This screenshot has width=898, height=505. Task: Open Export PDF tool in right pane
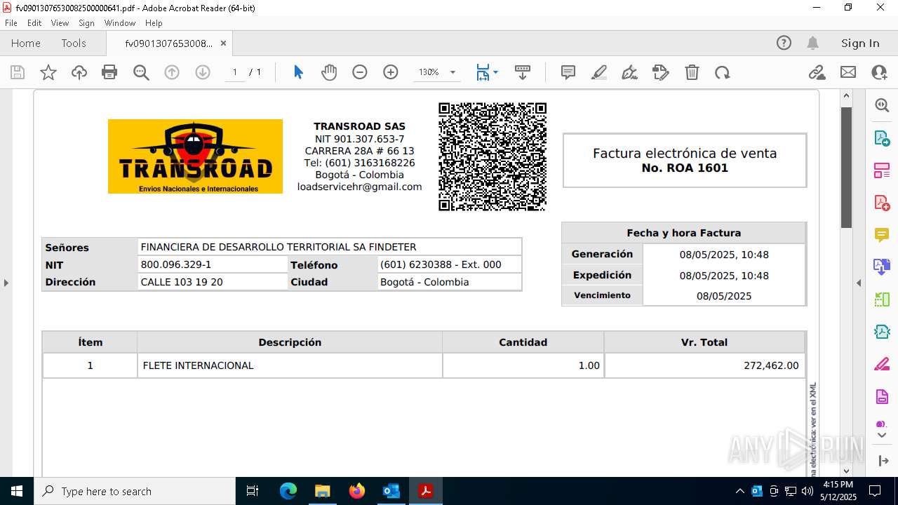point(882,137)
